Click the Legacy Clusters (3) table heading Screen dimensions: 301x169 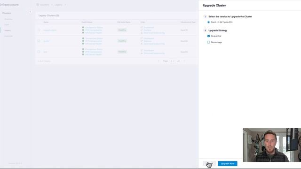click(49, 15)
